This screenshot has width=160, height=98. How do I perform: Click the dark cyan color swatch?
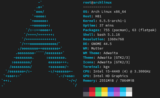point(123,90)
